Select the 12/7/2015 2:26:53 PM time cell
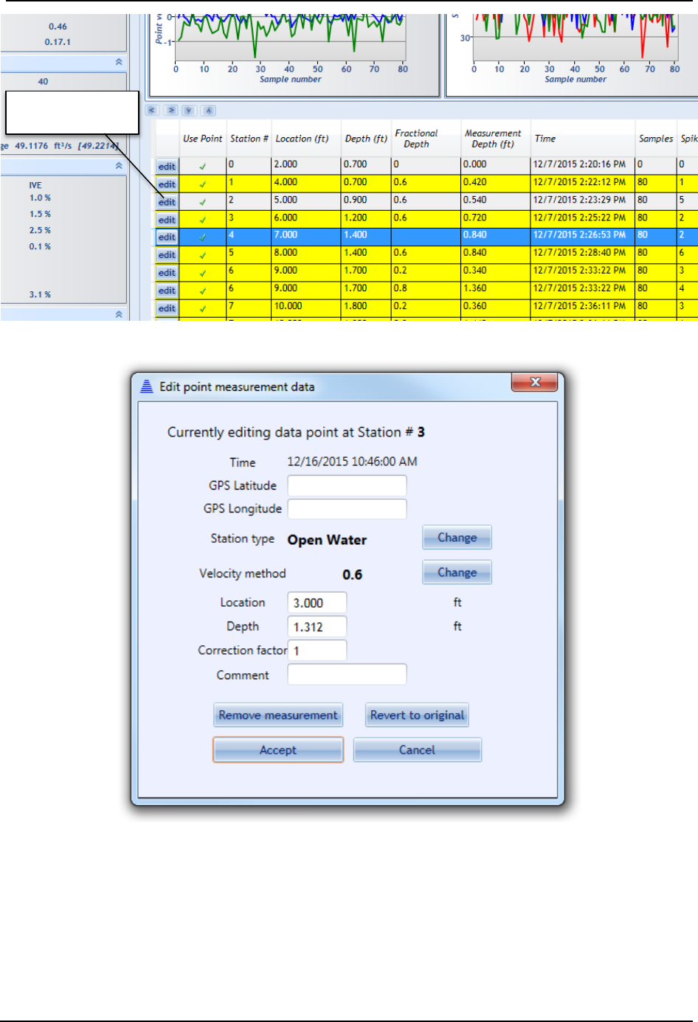 click(x=582, y=235)
